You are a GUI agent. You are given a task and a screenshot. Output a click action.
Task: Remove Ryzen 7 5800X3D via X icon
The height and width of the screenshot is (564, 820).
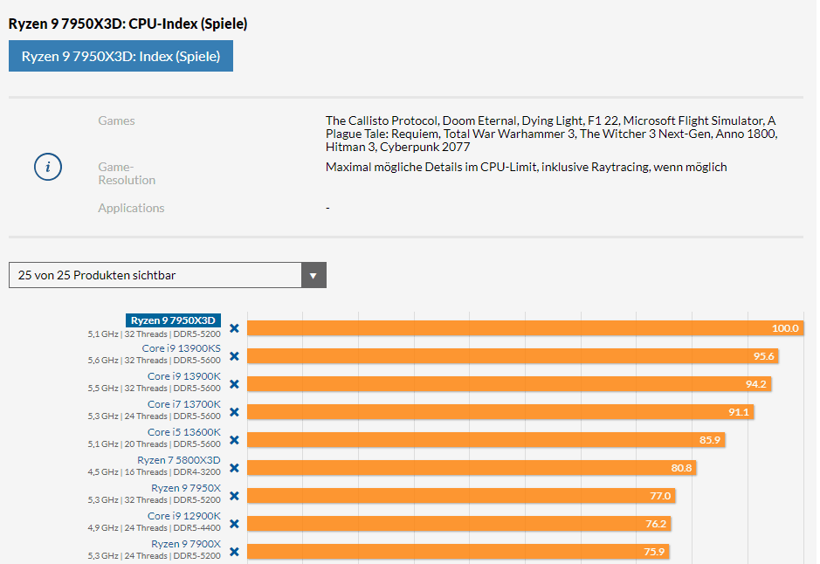[234, 468]
